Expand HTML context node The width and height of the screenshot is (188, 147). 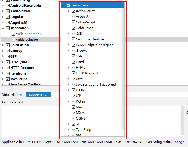(x=68, y=67)
